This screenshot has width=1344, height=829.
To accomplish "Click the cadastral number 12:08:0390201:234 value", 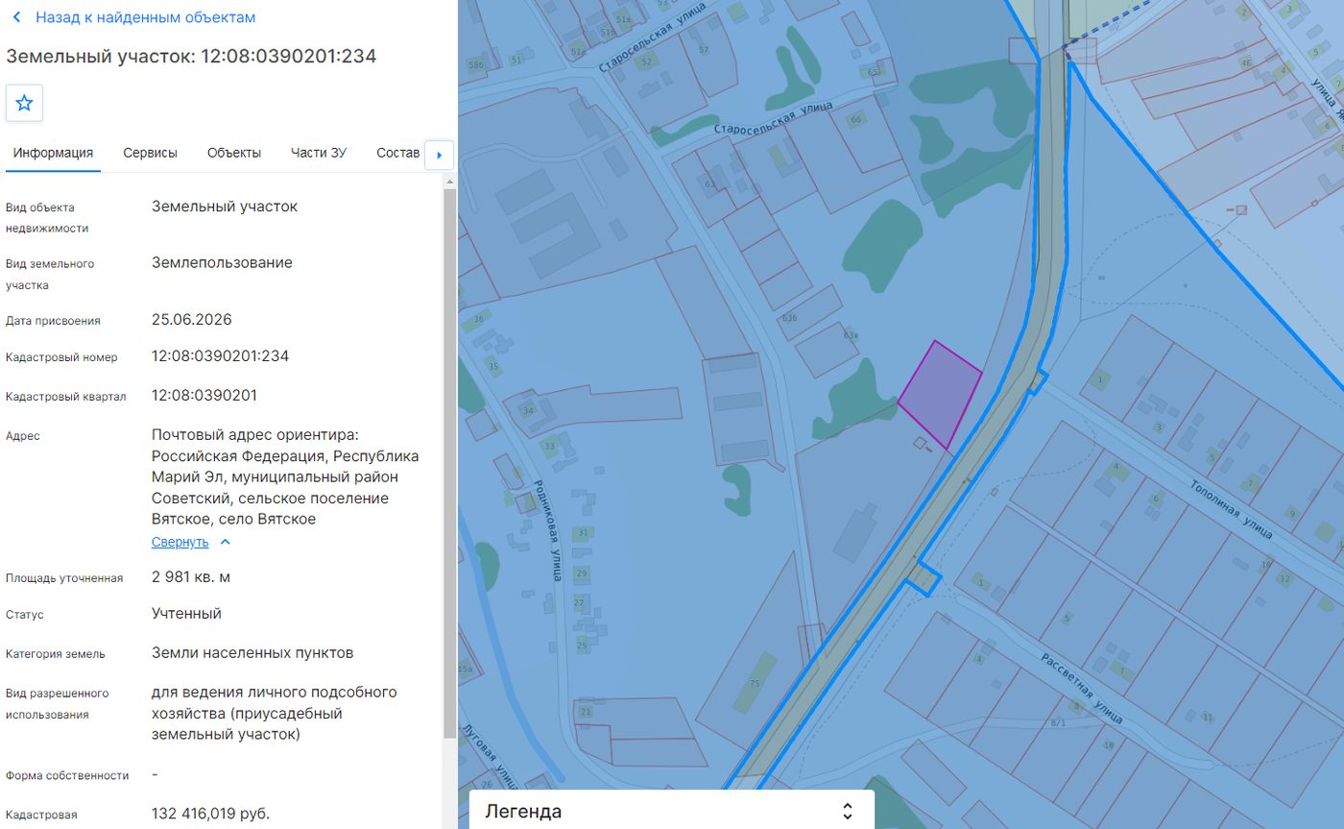I will click(x=220, y=356).
